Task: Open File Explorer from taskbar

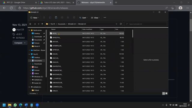Action: click(x=10, y=105)
